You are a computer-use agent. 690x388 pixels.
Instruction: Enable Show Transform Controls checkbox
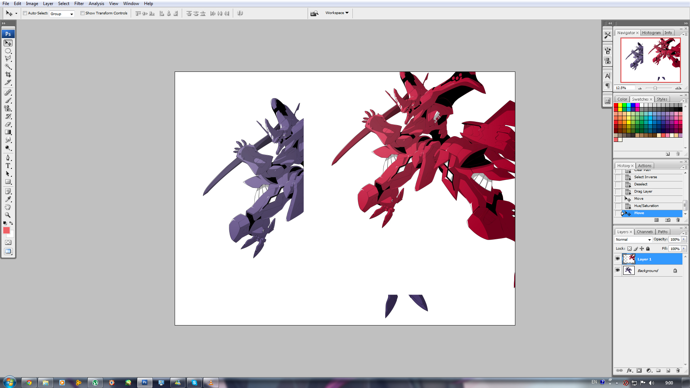pos(82,13)
